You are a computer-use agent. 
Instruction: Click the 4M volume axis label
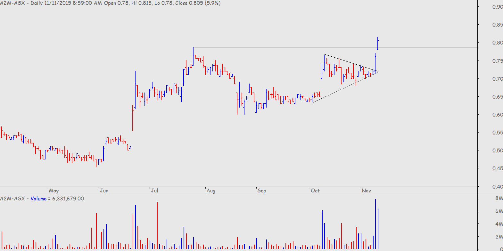click(499, 224)
